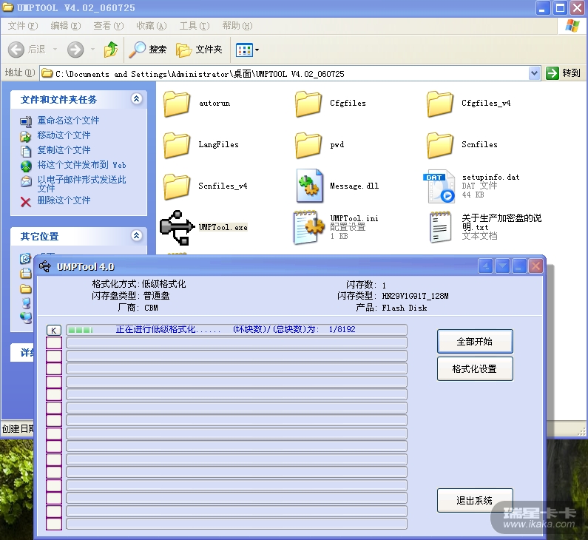This screenshot has height=540, width=588.
Task: Click the UMPTool 4.0 titlebar USB icon
Action: click(x=45, y=266)
